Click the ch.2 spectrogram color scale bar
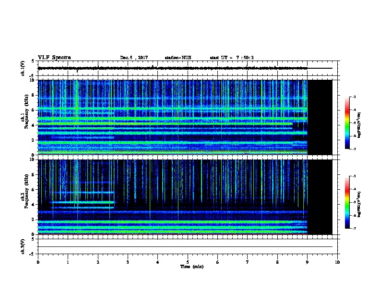Screen dimensions: 380x294 pos(347,202)
